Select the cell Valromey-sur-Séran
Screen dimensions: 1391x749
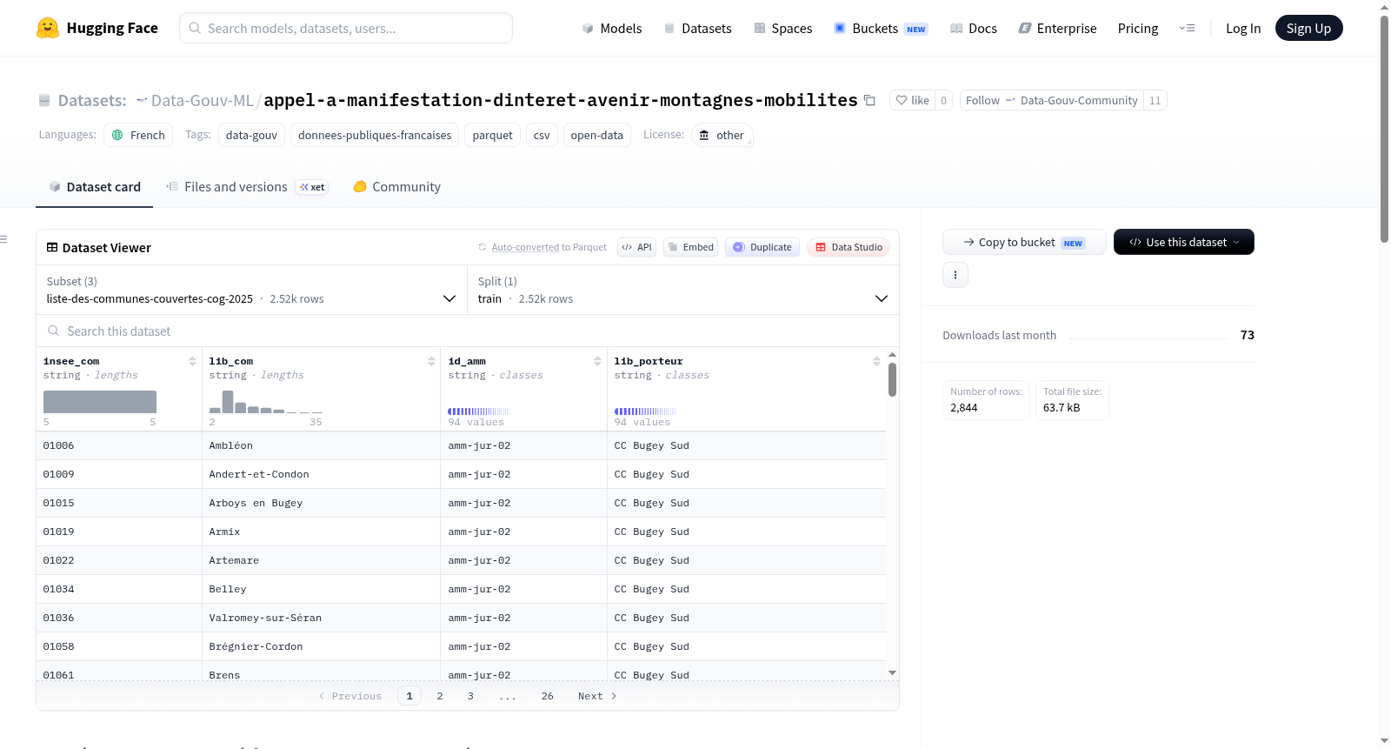coord(321,618)
